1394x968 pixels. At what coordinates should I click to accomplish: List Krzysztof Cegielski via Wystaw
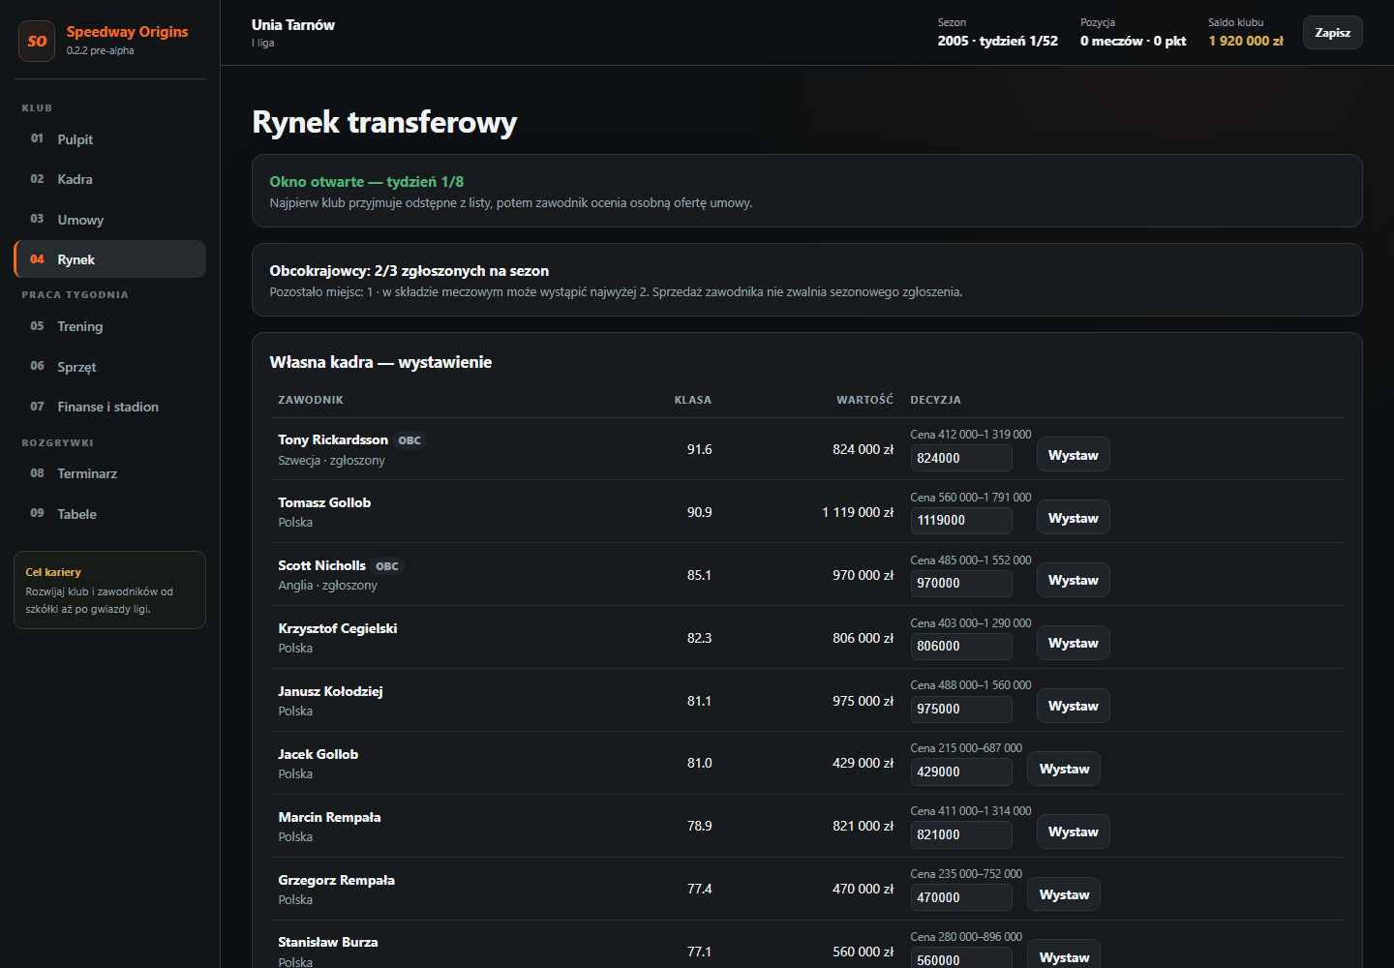(x=1073, y=643)
